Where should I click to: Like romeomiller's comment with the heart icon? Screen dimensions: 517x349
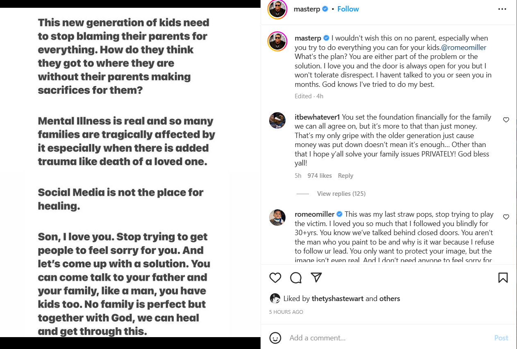point(506,217)
